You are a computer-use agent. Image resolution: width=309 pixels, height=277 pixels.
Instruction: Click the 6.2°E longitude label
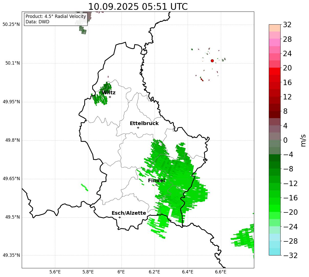pyautogui.click(x=154, y=272)
